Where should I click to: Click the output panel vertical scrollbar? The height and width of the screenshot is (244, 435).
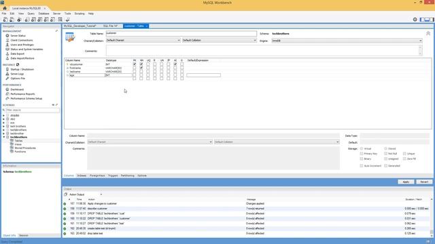coord(432,217)
